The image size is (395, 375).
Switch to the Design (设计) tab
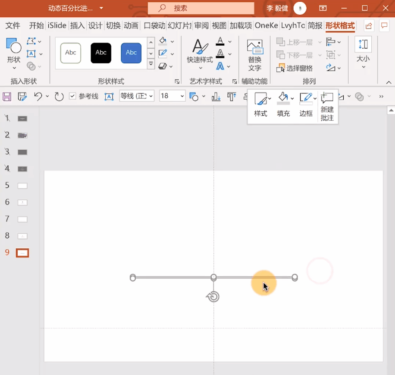(x=95, y=26)
